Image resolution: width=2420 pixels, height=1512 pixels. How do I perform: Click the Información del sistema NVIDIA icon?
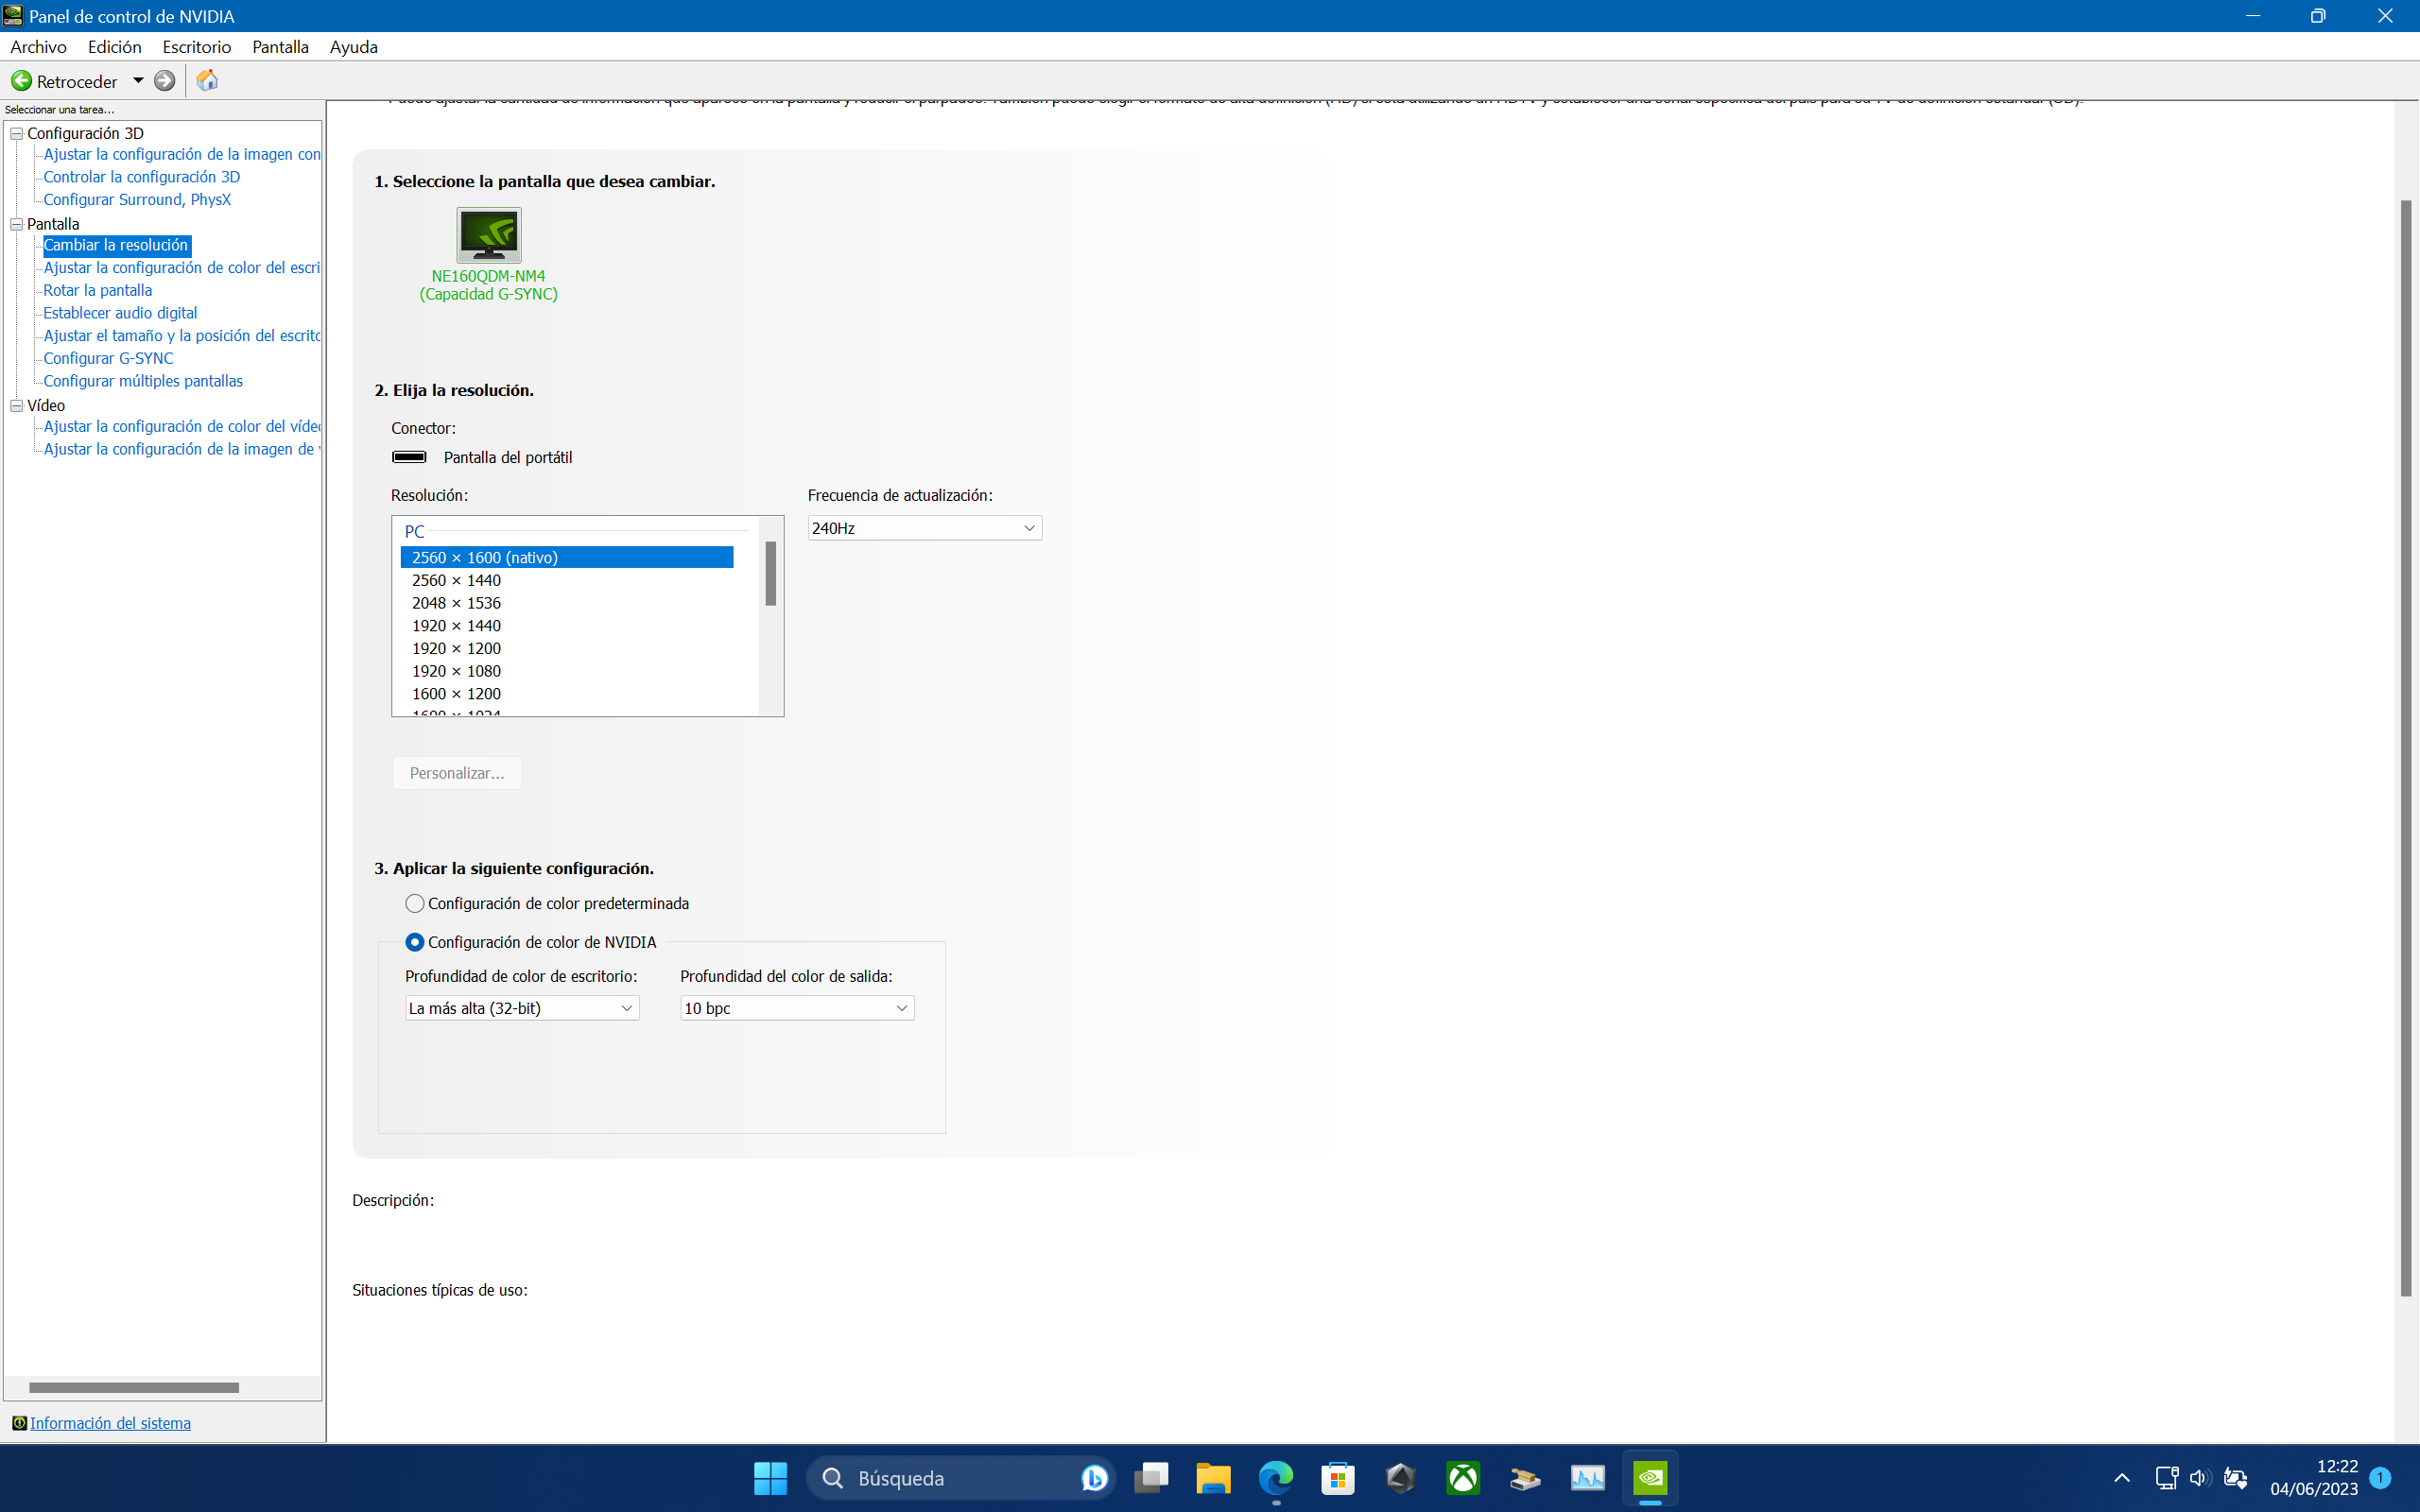point(19,1423)
